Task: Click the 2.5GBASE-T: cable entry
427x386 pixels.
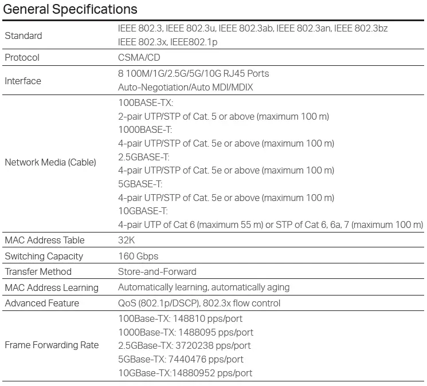Action: point(144,157)
